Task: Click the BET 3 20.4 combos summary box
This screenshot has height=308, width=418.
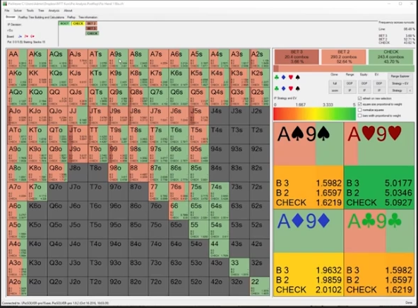Action: pos(297,57)
